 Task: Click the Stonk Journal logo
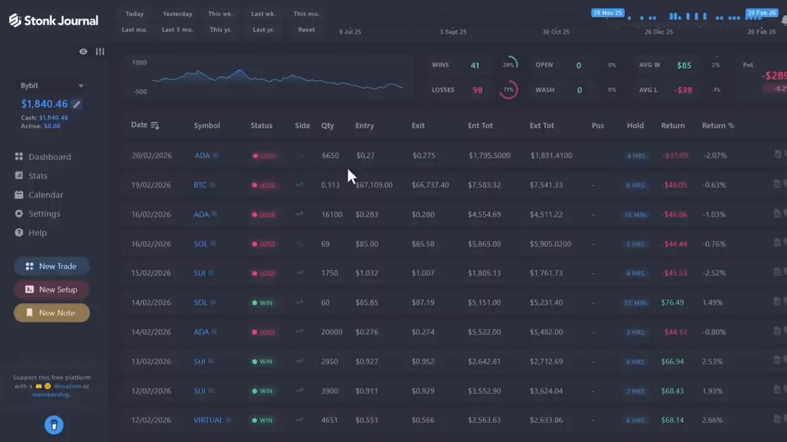click(52, 20)
